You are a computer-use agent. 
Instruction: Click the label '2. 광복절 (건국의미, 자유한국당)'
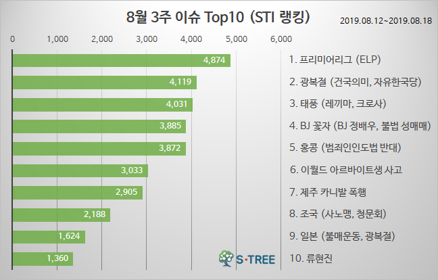coord(356,82)
